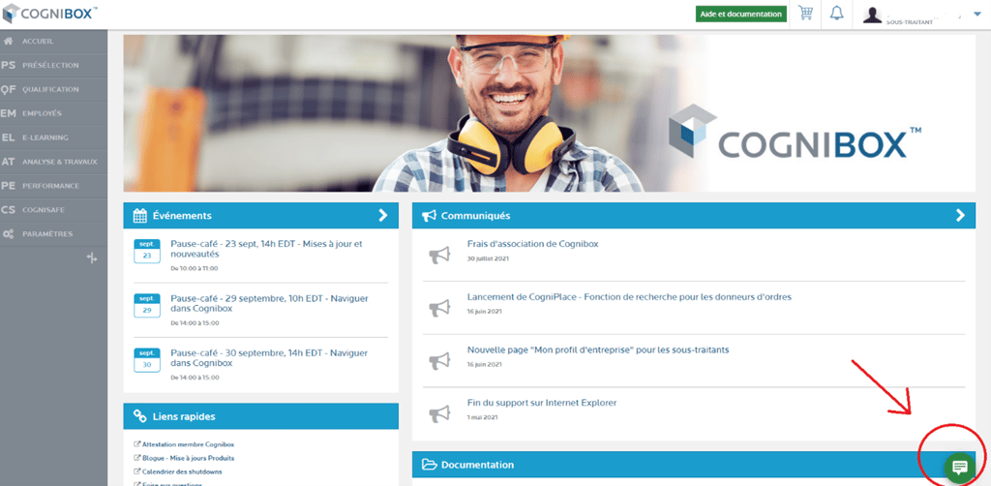This screenshot has width=991, height=486.
Task: Click the AT icon in sidebar
Action: click(x=8, y=161)
